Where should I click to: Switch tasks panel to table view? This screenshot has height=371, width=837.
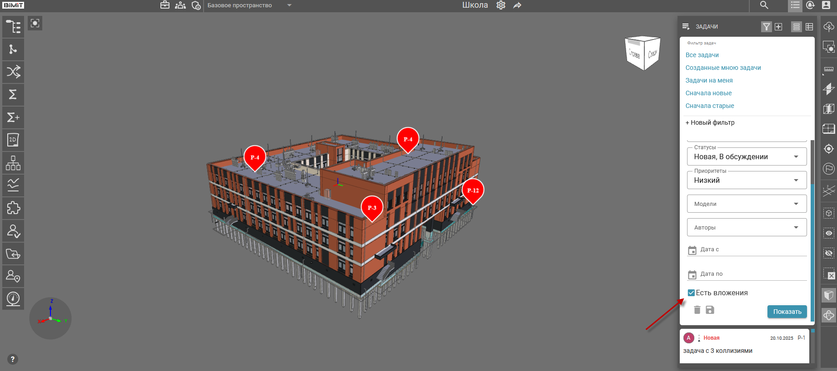[x=809, y=27]
